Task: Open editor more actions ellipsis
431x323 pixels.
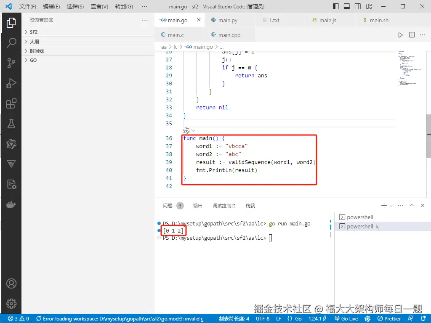Action: coord(423,35)
